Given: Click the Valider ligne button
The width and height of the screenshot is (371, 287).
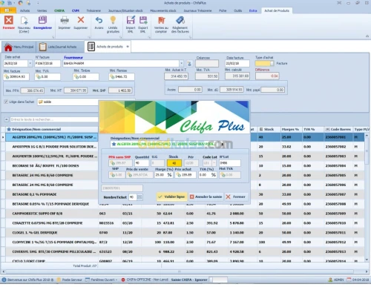Looking at the screenshot, I should pos(171,197).
